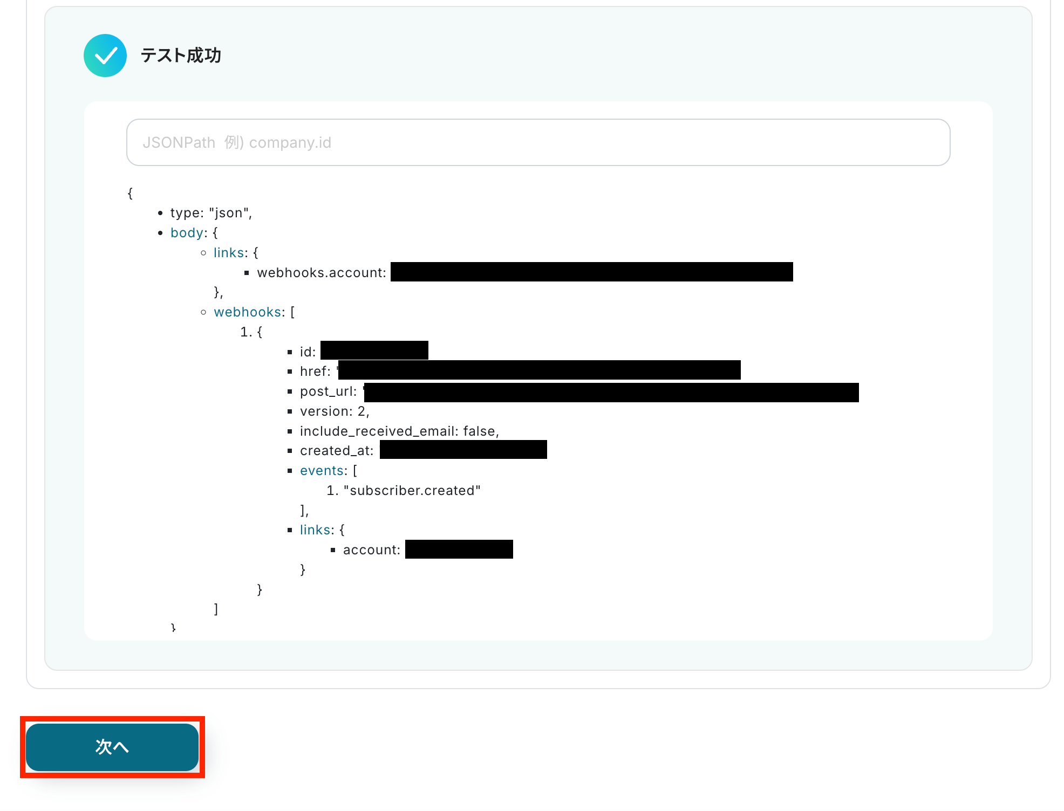
Task: Click the 次へ button
Action: 112,747
